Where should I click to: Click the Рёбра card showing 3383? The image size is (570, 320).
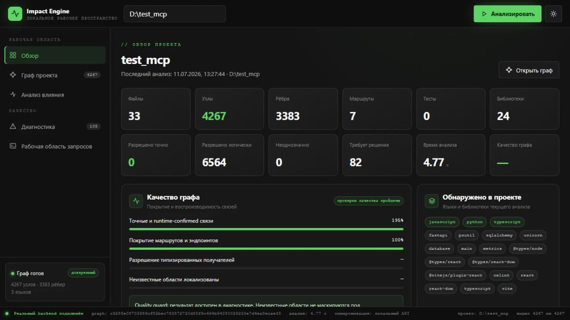pos(303,109)
